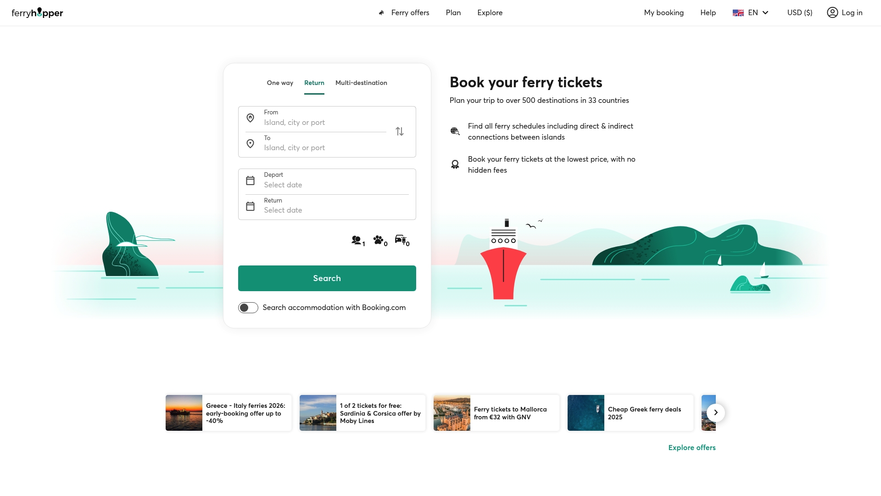Click the megaphone icon beside Ferry offers
This screenshot has width=881, height=496.
[x=381, y=12]
